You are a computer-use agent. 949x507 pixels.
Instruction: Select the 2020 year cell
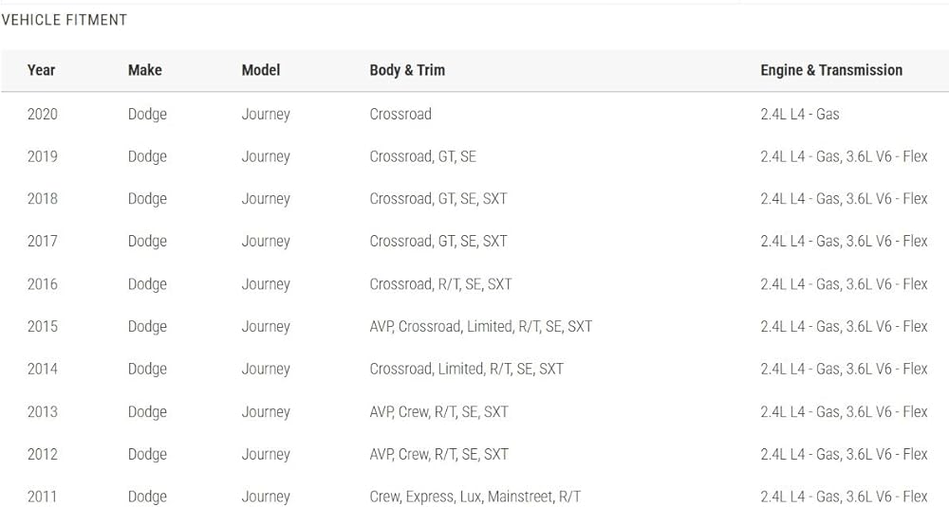42,114
